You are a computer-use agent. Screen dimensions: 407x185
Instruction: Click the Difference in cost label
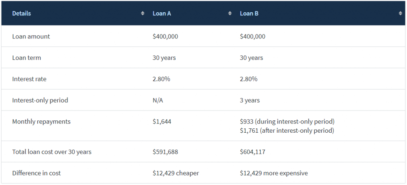[x=37, y=173]
